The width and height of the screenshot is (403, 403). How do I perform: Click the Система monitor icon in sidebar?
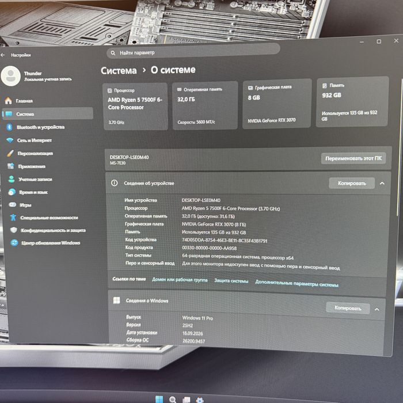(9, 114)
